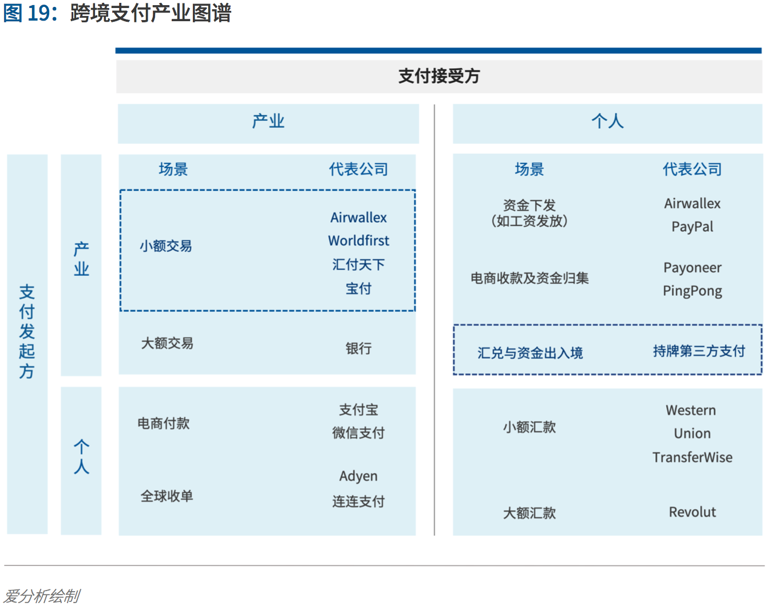The width and height of the screenshot is (768, 606).
Task: Click the 爱分析绘制 source credit
Action: coord(42,596)
